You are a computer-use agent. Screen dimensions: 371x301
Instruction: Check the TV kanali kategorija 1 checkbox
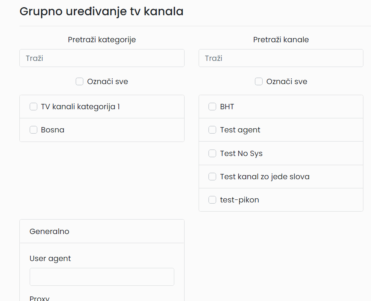coord(33,107)
